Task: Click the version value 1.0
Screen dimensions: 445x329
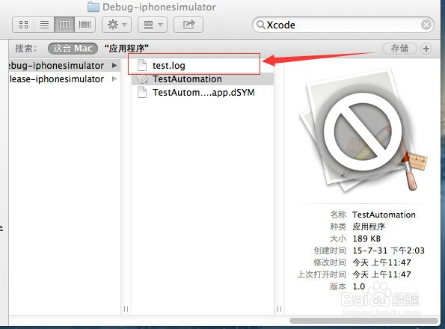Action: click(x=359, y=286)
